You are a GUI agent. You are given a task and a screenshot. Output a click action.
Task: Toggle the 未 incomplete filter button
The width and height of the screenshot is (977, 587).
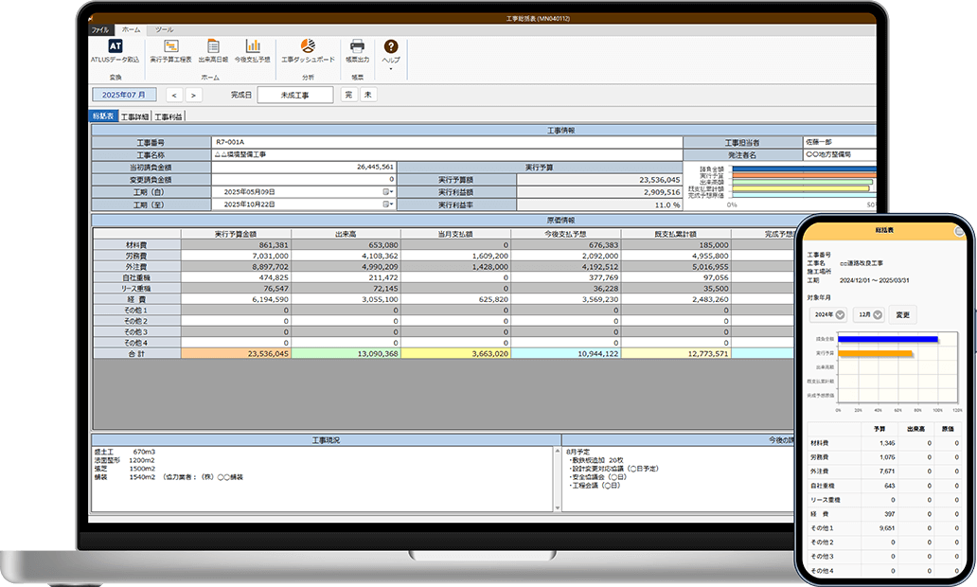367,95
